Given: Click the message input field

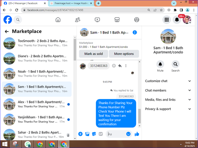Looking at the screenshot, I should [x=116, y=134].
